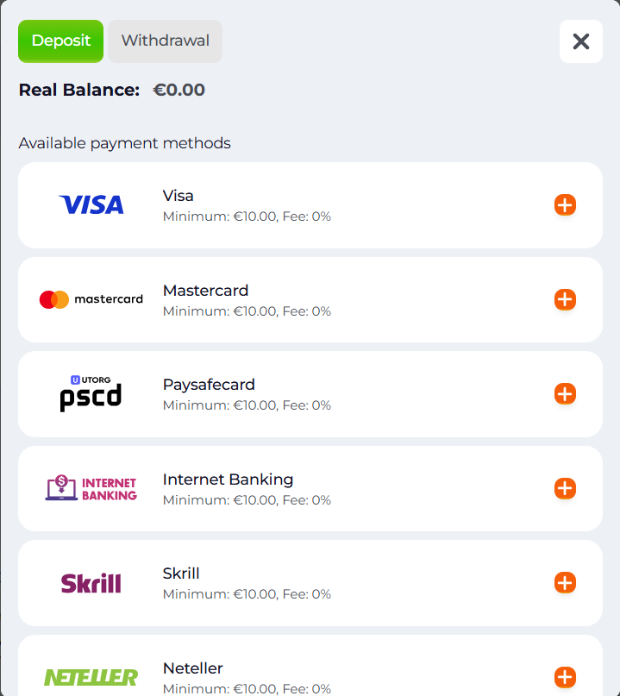Expand Mastercard with its orange plus icon
The width and height of the screenshot is (620, 696).
565,299
